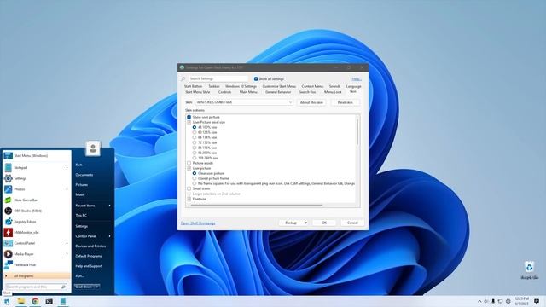The height and width of the screenshot is (307, 546).
Task: Click the About this skin button
Action: [x=311, y=102]
